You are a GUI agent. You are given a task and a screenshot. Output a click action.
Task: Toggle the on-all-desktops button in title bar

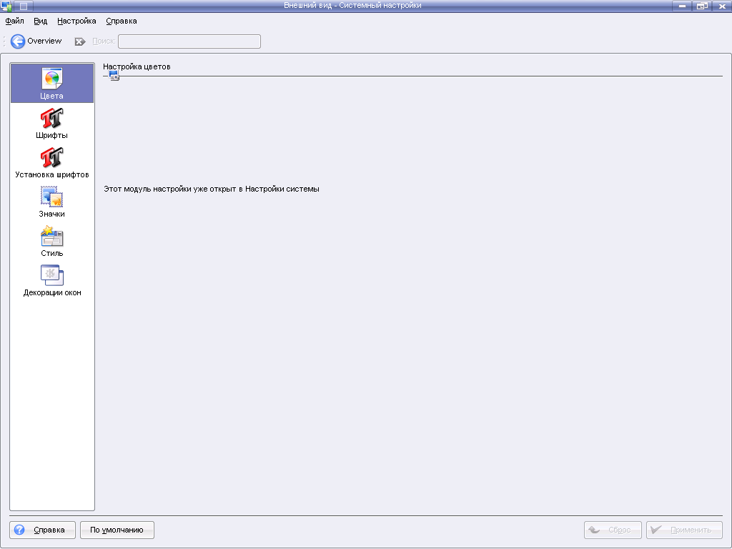tap(24, 6)
